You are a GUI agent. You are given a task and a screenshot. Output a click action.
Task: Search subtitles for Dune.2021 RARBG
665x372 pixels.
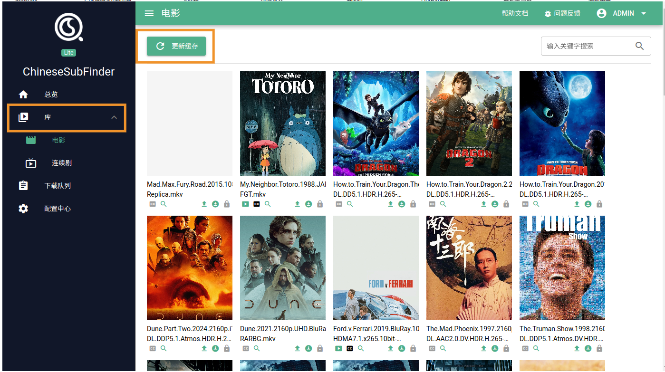[257, 348]
